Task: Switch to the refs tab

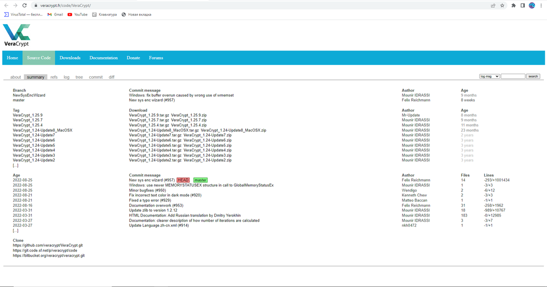Action: [54, 77]
